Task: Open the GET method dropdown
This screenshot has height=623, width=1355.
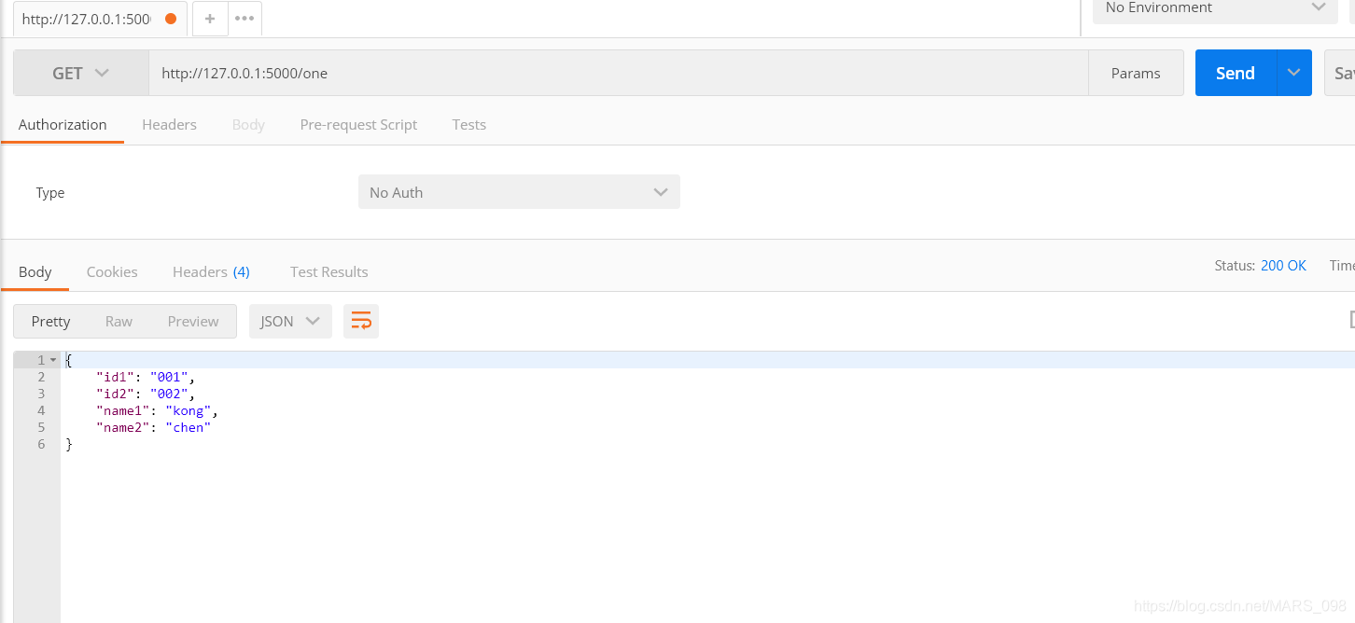Action: tap(81, 73)
